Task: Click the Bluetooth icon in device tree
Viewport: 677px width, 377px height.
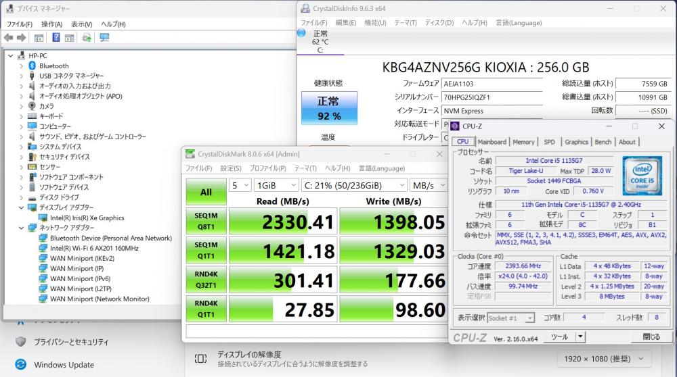Action: click(x=32, y=66)
